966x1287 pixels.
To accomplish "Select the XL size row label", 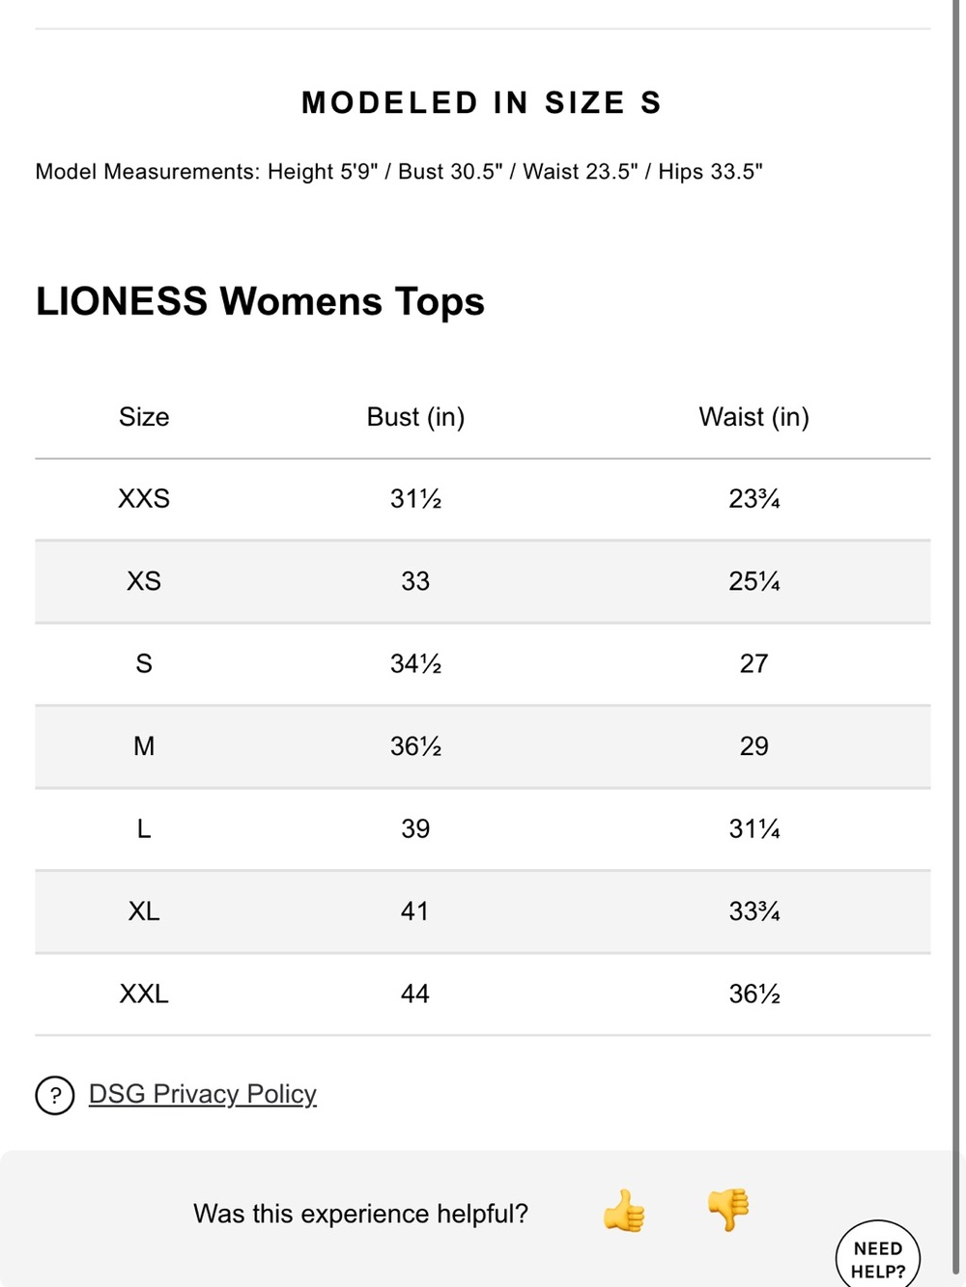I will tap(144, 911).
